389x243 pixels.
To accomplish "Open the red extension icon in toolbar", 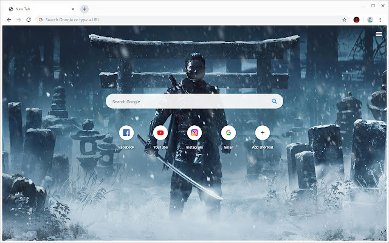I will click(357, 20).
